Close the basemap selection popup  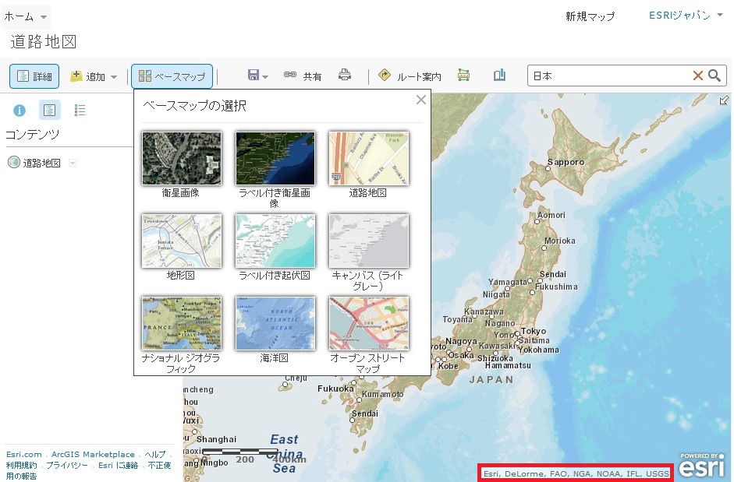421,100
